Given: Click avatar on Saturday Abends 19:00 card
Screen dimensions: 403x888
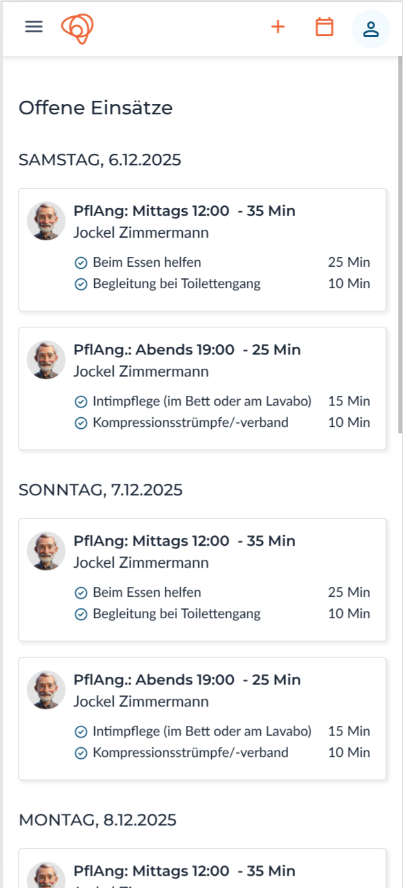Looking at the screenshot, I should coord(46,360).
